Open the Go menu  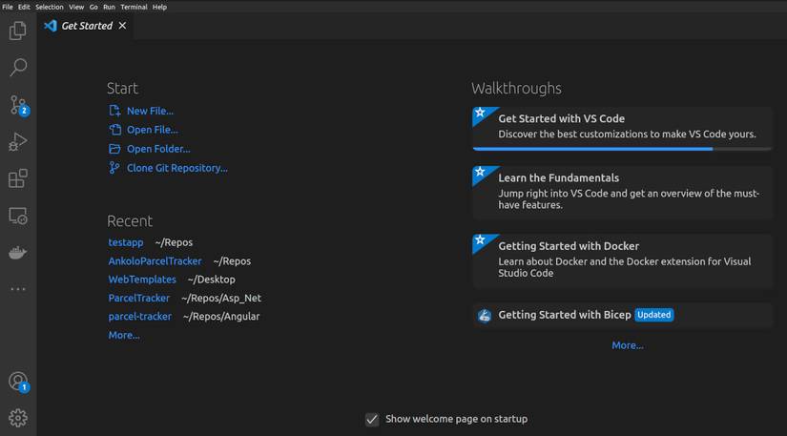click(x=93, y=7)
